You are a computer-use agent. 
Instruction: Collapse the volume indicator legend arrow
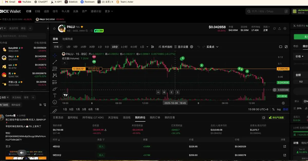pos(64,63)
